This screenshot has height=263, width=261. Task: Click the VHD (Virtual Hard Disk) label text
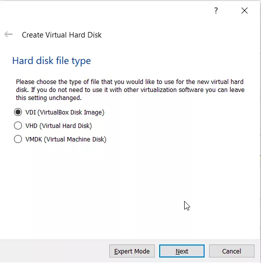point(58,125)
